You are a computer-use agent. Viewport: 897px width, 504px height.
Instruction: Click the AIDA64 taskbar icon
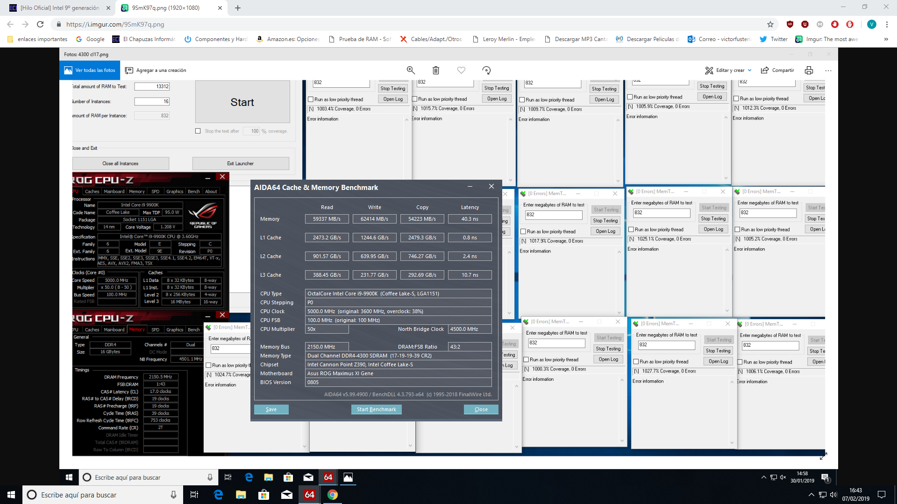[309, 495]
